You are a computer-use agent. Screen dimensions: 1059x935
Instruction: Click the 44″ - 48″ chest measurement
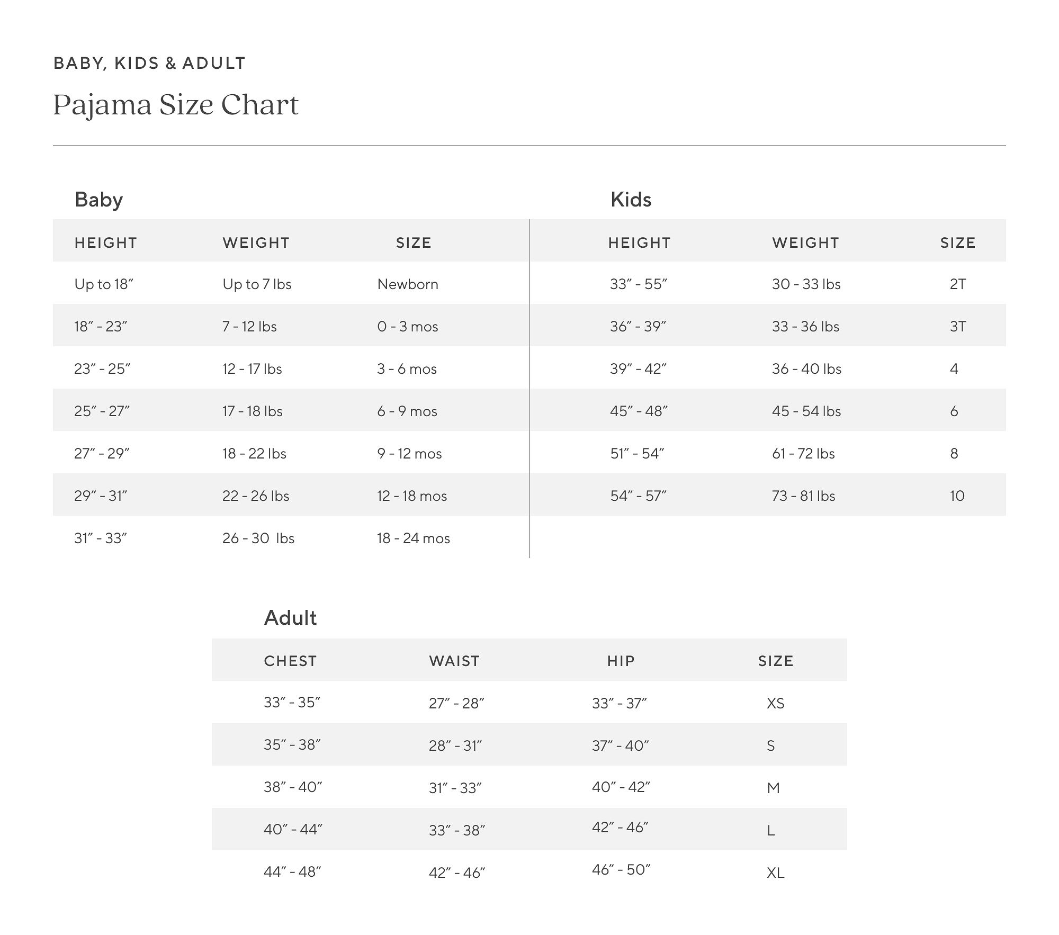point(293,872)
